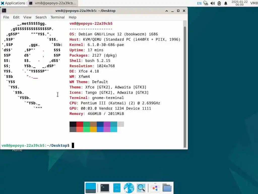
Task: Close the terminal window
Action: point(184,11)
